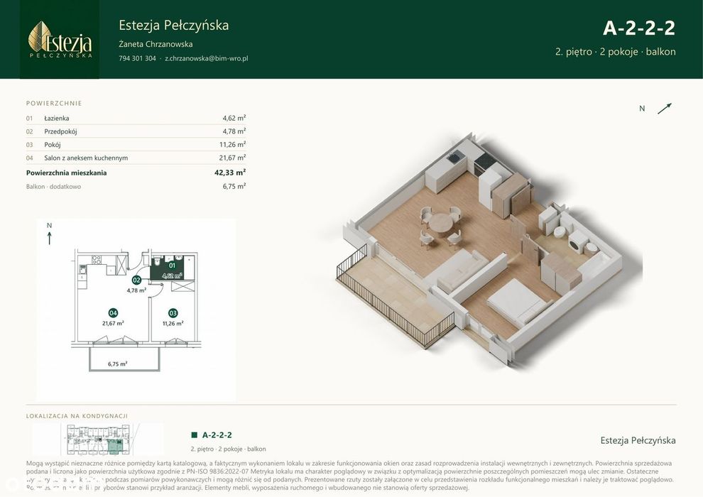Click the agent name Żaneta Chrzanowska
The image size is (703, 497).
[156, 44]
